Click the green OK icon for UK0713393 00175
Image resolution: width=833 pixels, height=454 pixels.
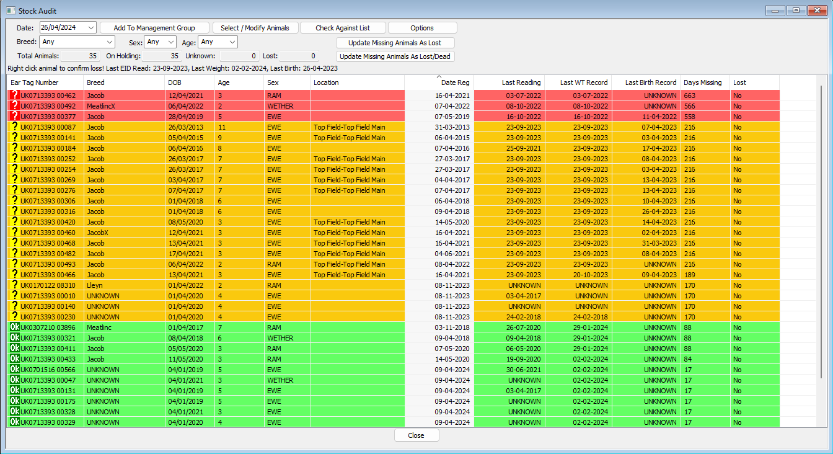coord(15,401)
